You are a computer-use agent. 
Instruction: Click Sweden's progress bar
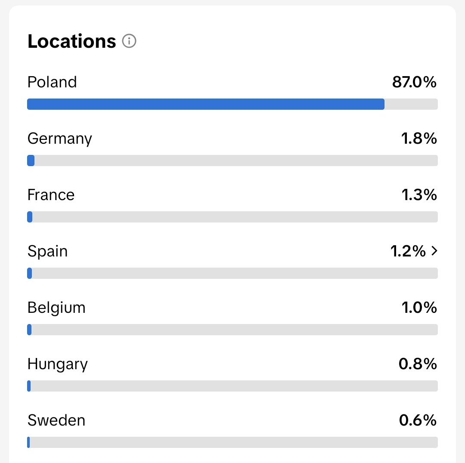[x=232, y=442]
